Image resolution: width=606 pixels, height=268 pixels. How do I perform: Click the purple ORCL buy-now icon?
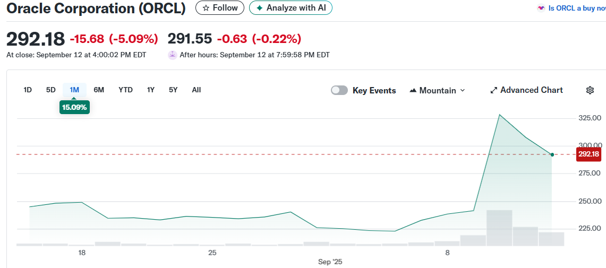[541, 8]
